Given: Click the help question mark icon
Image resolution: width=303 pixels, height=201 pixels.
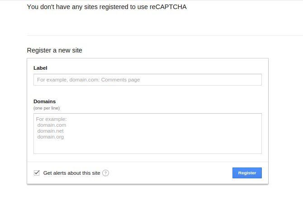Looking at the screenshot, I should pyautogui.click(x=105, y=173).
